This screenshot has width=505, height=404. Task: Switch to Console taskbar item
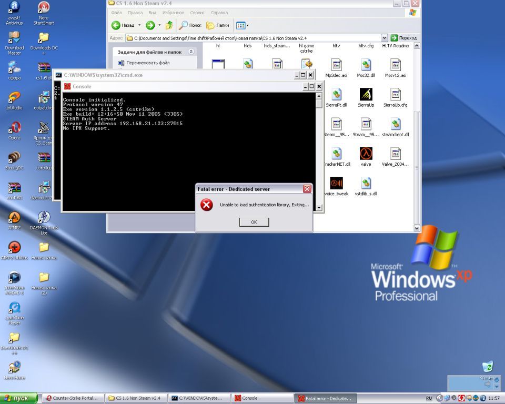coord(262,398)
